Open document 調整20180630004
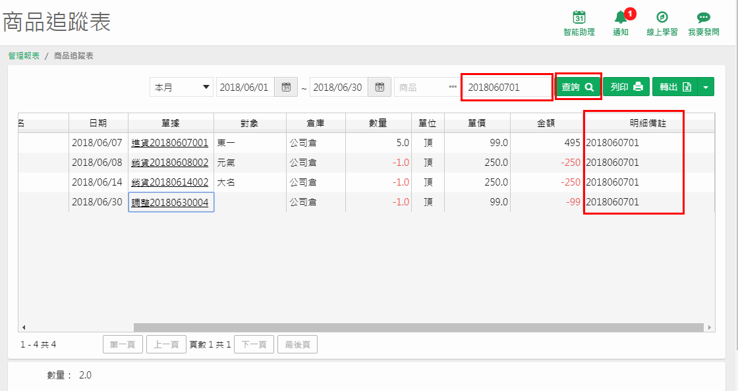Screen dimensions: 738x391 point(169,203)
